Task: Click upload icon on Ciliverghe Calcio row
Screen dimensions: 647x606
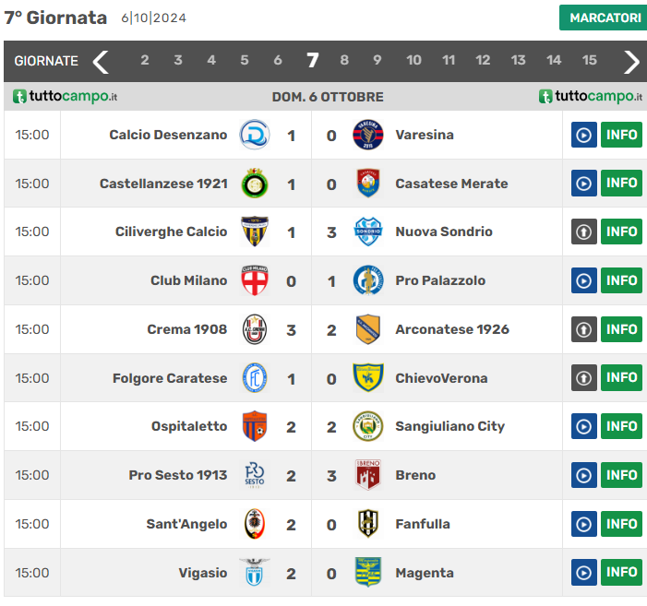Action: [583, 232]
